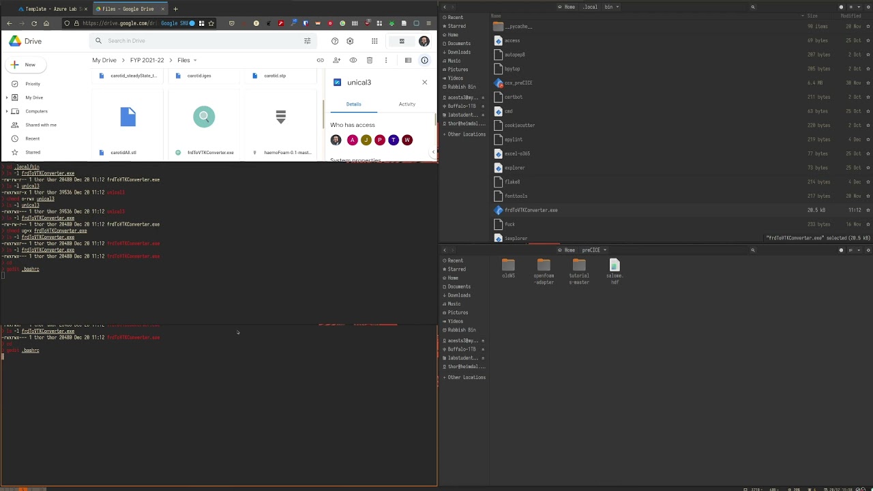The width and height of the screenshot is (873, 491).
Task: Open Google apps grid in Drive
Action: (x=374, y=41)
